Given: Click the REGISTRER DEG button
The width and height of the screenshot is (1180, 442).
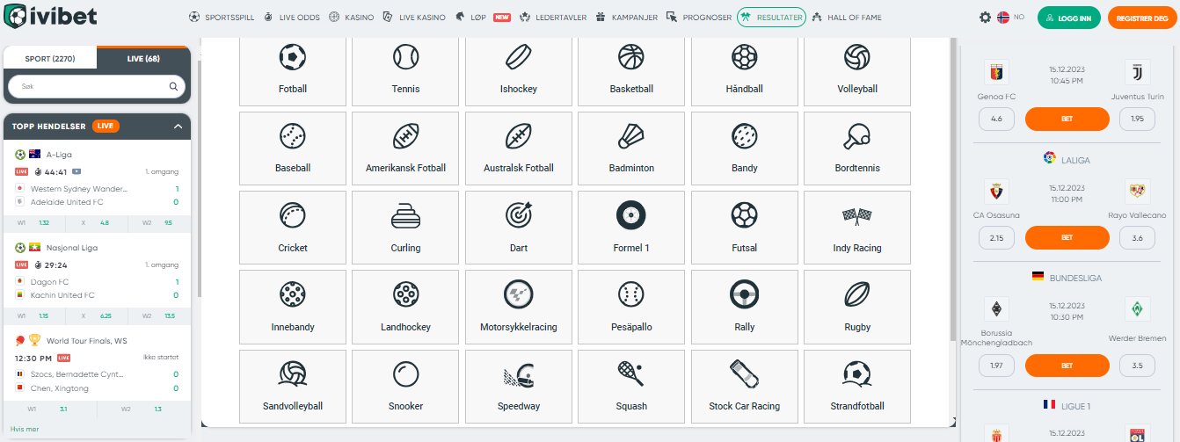Looking at the screenshot, I should point(1142,18).
